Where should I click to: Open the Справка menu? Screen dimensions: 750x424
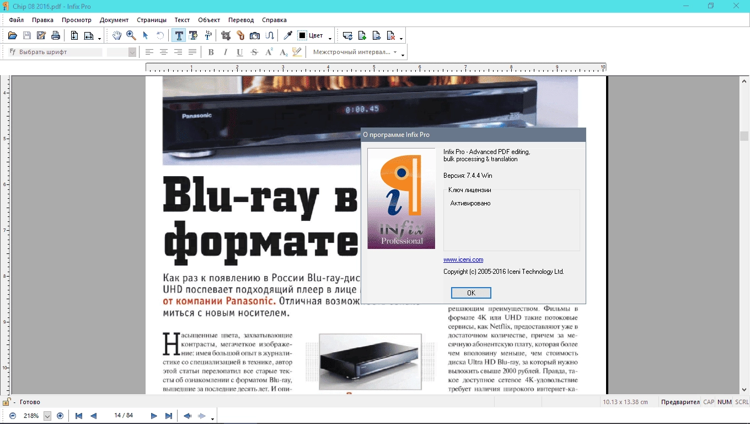[x=274, y=20]
